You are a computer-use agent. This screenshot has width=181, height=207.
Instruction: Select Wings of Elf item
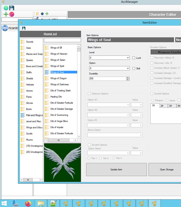[56, 48]
